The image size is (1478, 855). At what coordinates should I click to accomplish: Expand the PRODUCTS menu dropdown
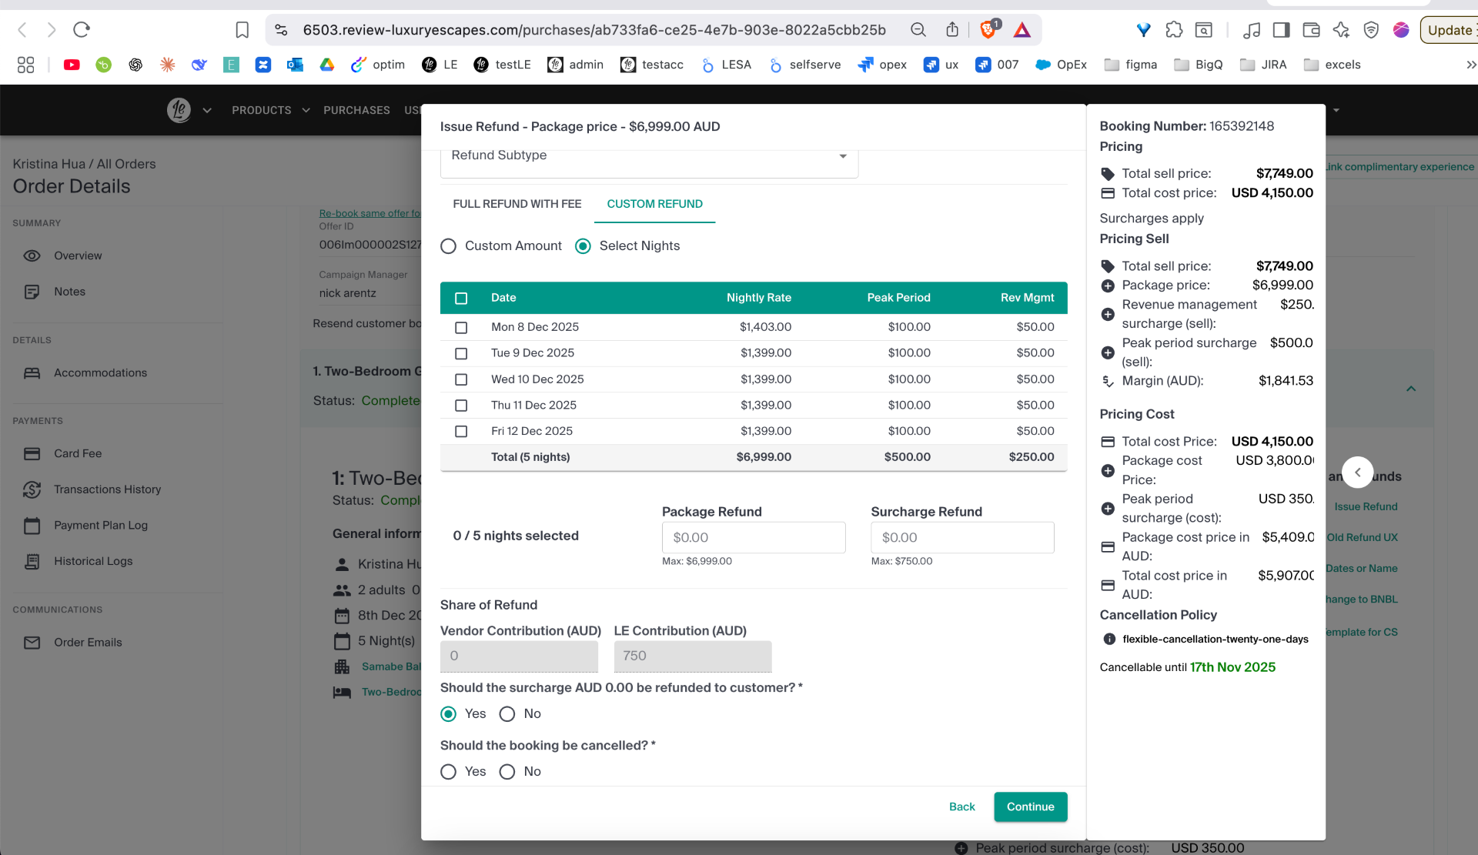[x=270, y=110]
